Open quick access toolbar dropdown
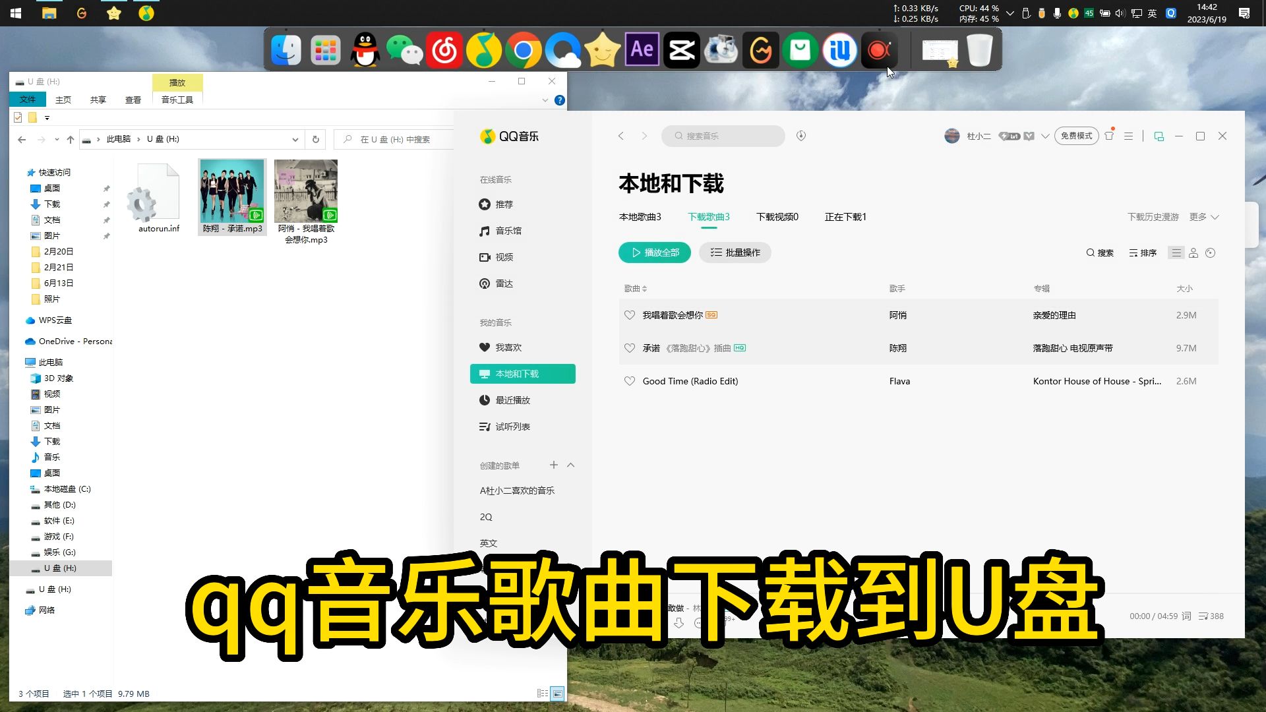1266x712 pixels. (x=47, y=118)
